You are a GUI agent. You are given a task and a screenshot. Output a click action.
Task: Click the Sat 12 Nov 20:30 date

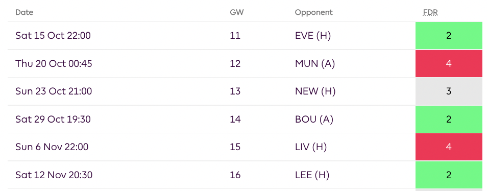(54, 175)
